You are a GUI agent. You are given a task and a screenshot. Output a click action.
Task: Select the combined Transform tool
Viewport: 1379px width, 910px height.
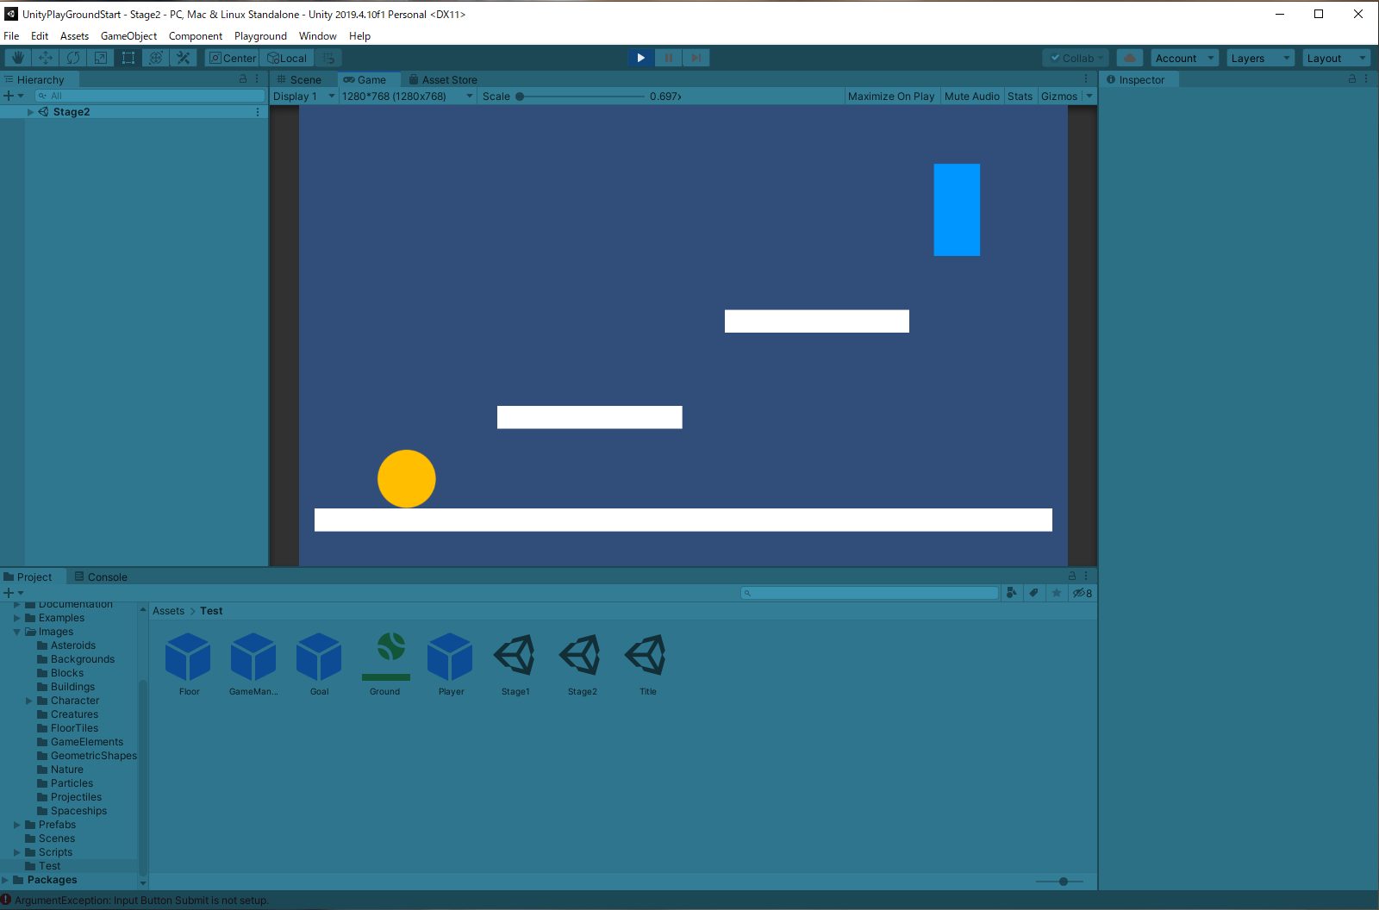155,58
